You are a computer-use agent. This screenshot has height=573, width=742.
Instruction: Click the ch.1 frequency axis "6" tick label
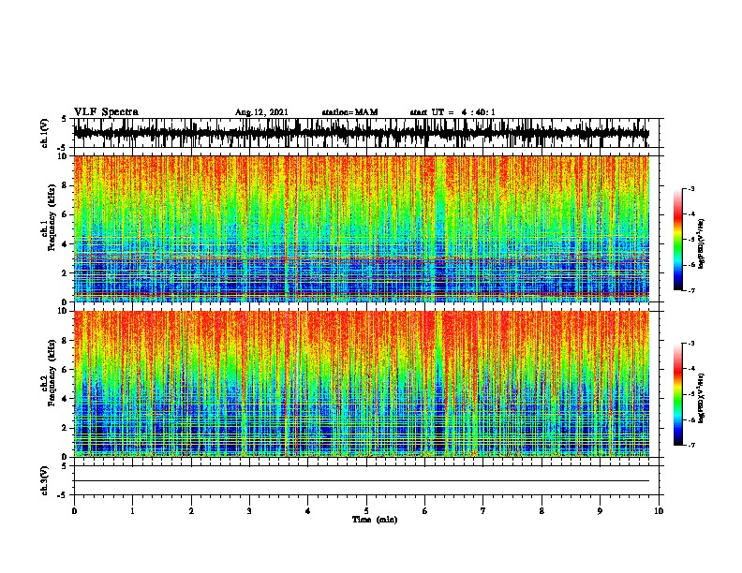(x=66, y=214)
